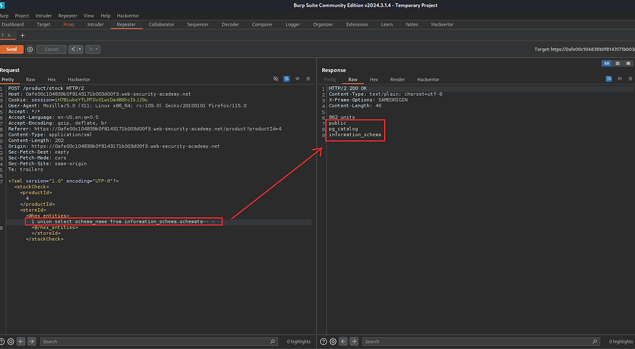Jump to previous match in Request search

pos(21,342)
